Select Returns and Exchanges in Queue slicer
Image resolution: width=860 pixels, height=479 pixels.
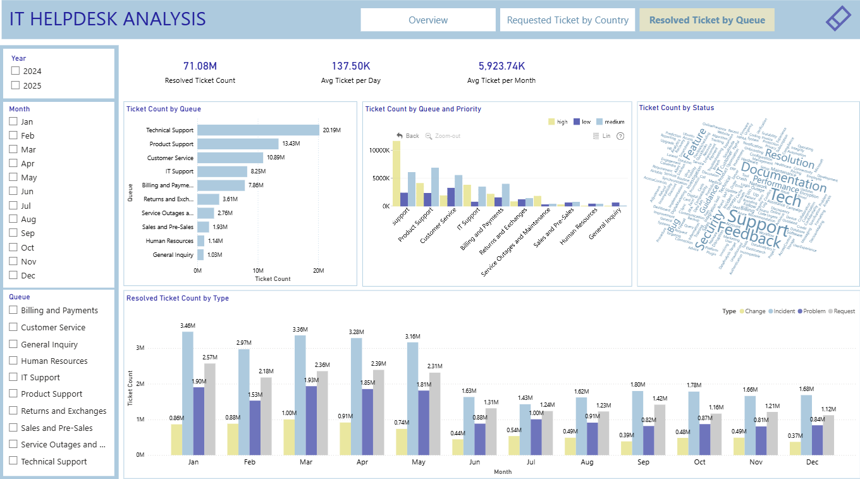13,411
